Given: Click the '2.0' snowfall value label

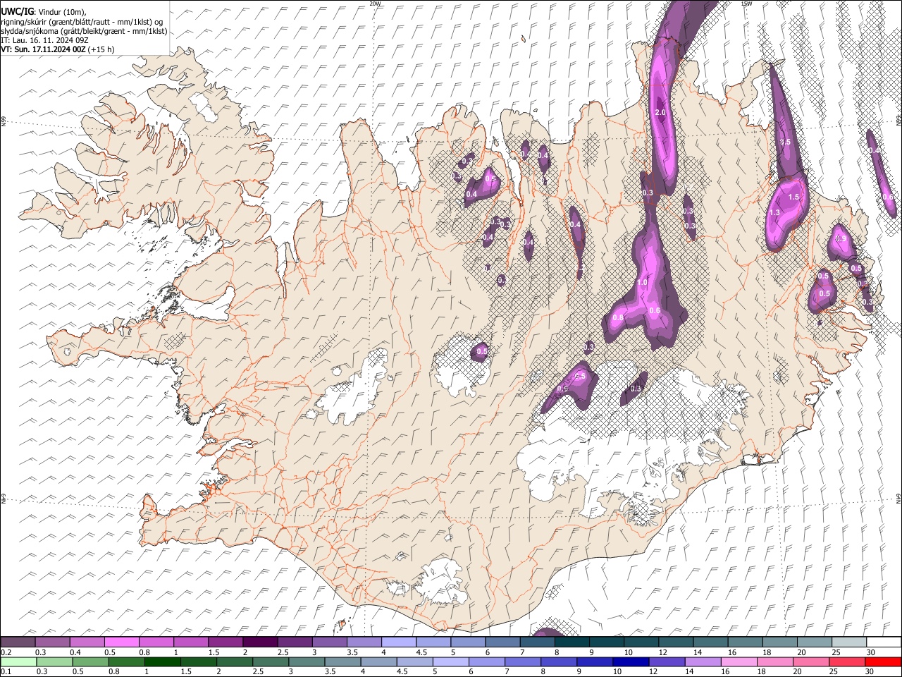Looking at the screenshot, I should [660, 113].
